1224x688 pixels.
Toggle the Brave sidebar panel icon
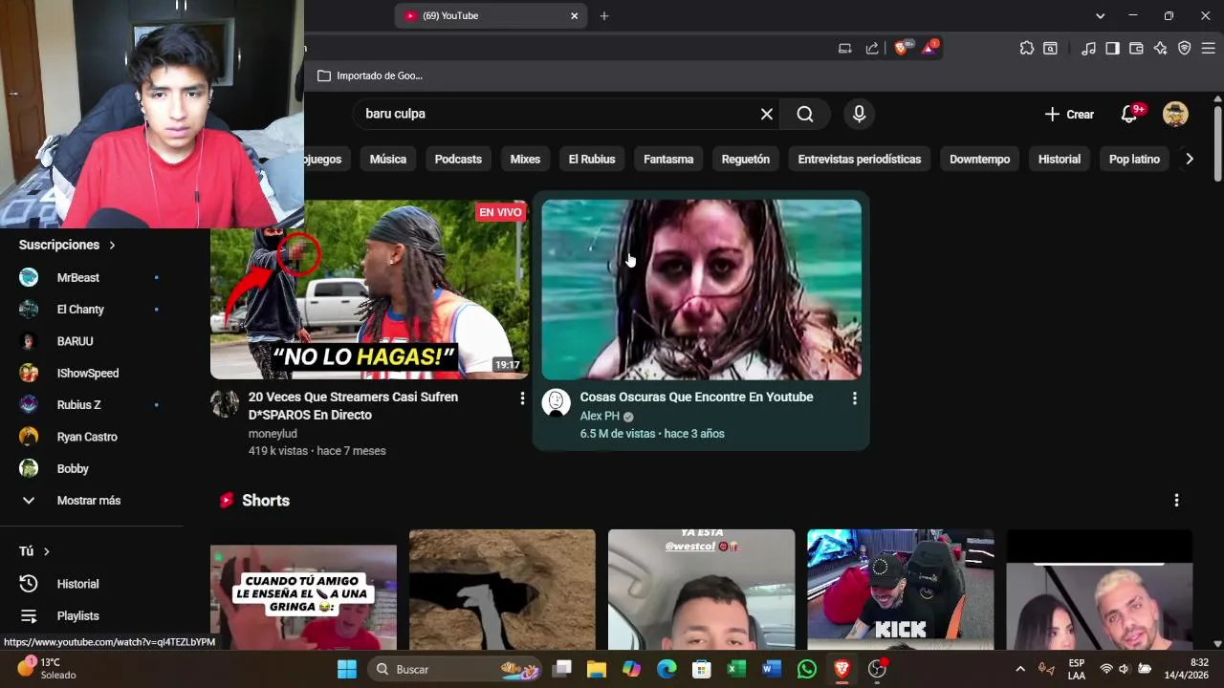click(x=1112, y=48)
